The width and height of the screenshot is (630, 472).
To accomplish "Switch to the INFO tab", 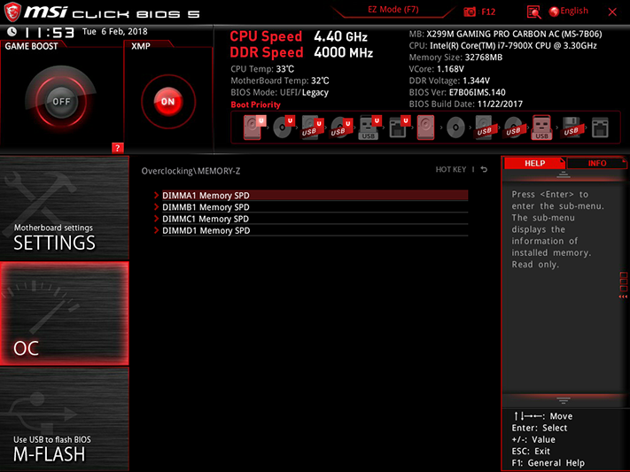I will coord(597,163).
